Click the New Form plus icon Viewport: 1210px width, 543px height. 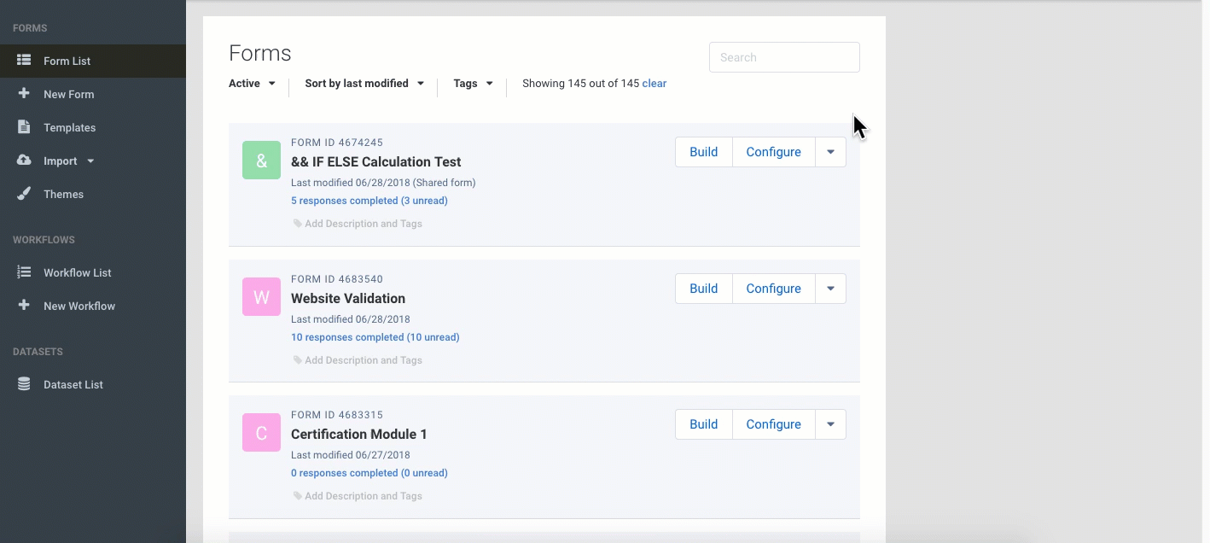pyautogui.click(x=24, y=94)
